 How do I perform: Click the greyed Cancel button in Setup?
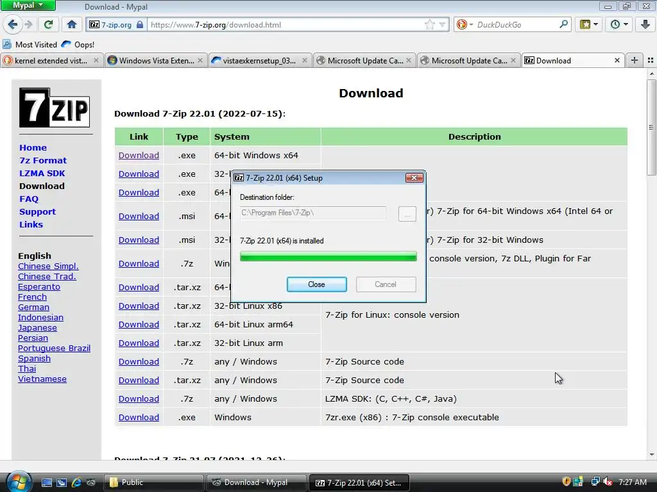[386, 284]
